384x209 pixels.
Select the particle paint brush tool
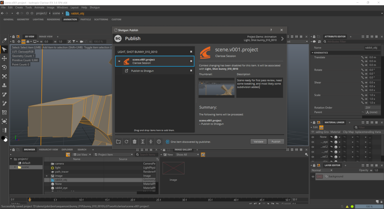(x=4, y=94)
